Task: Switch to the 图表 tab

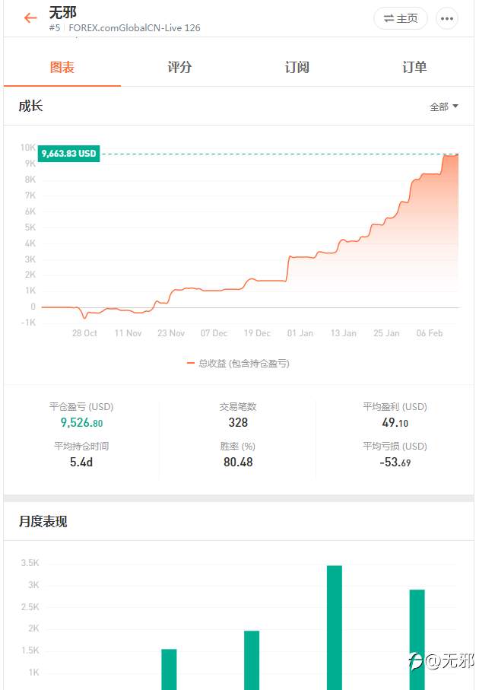Action: coord(62,68)
